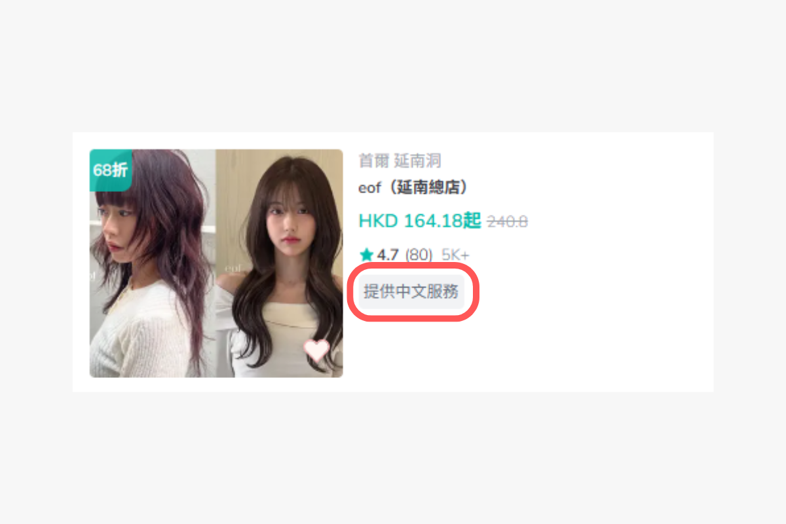The image size is (786, 524).
Task: Tap the heart favorite icon on photo
Action: (x=317, y=350)
